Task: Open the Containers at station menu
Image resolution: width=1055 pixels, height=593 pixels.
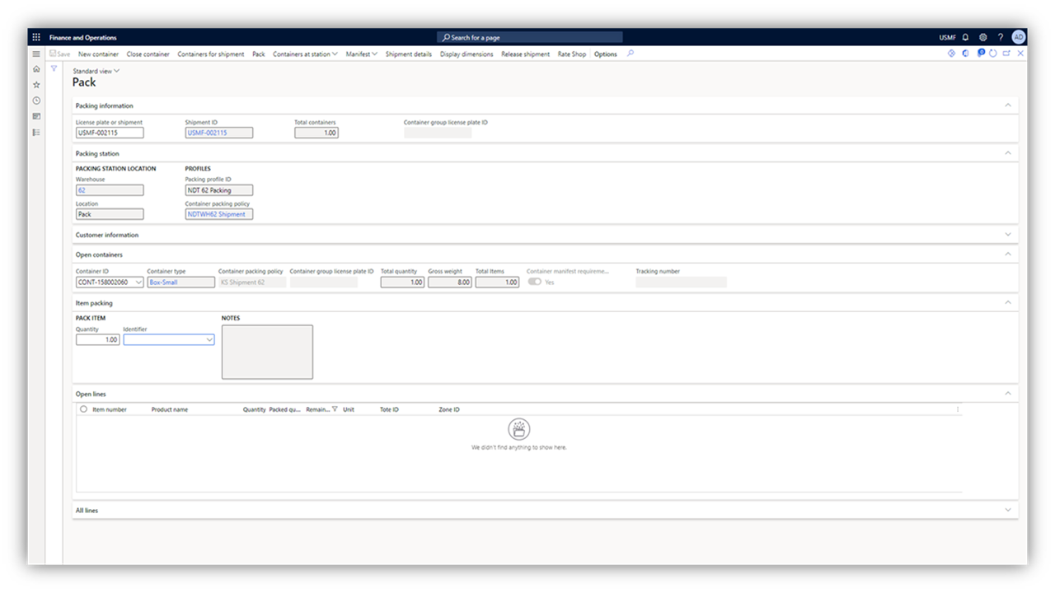Action: [x=305, y=54]
